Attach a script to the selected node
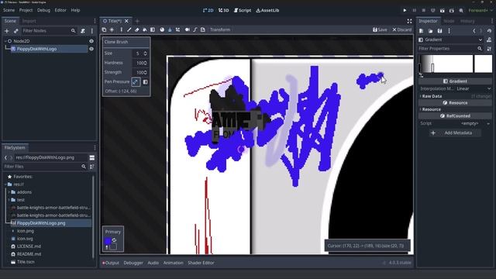This screenshot has height=279, width=496. click(83, 31)
